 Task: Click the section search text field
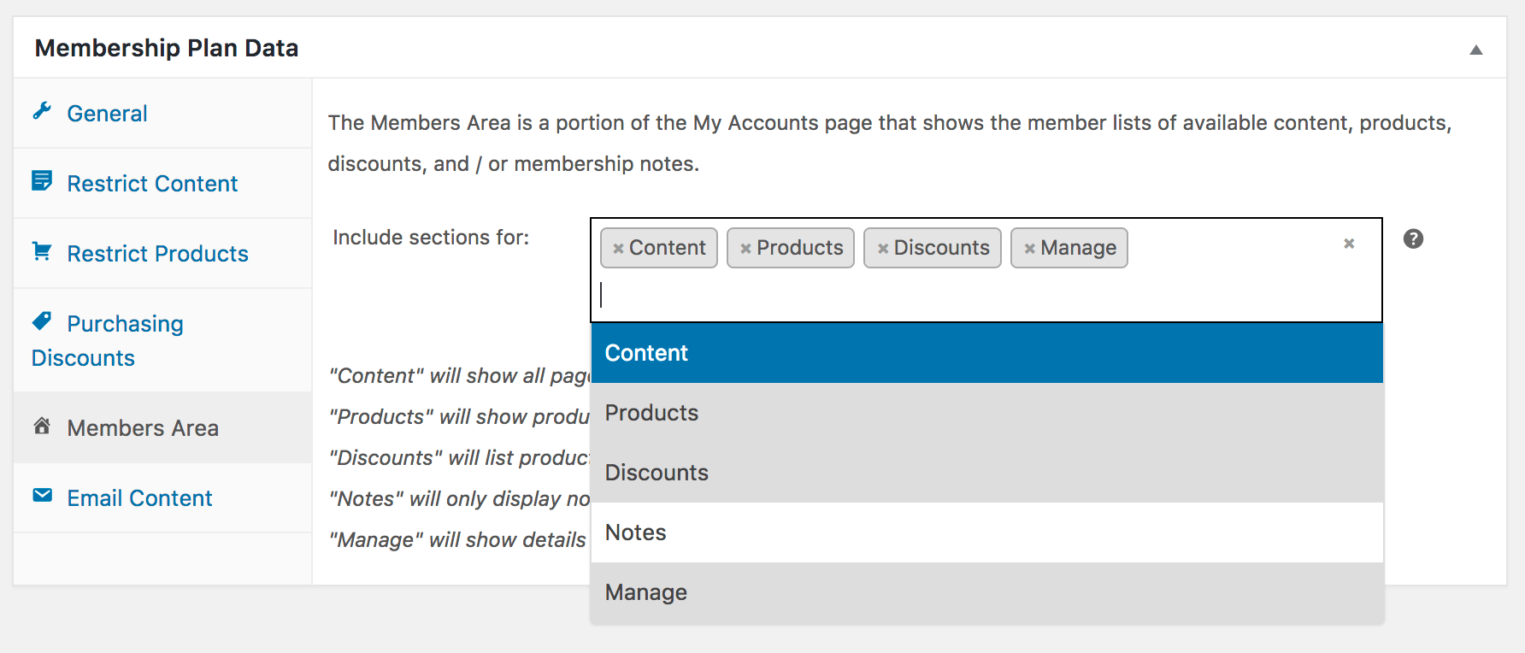[x=983, y=296]
